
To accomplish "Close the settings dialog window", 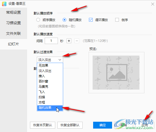I will point(153,4).
